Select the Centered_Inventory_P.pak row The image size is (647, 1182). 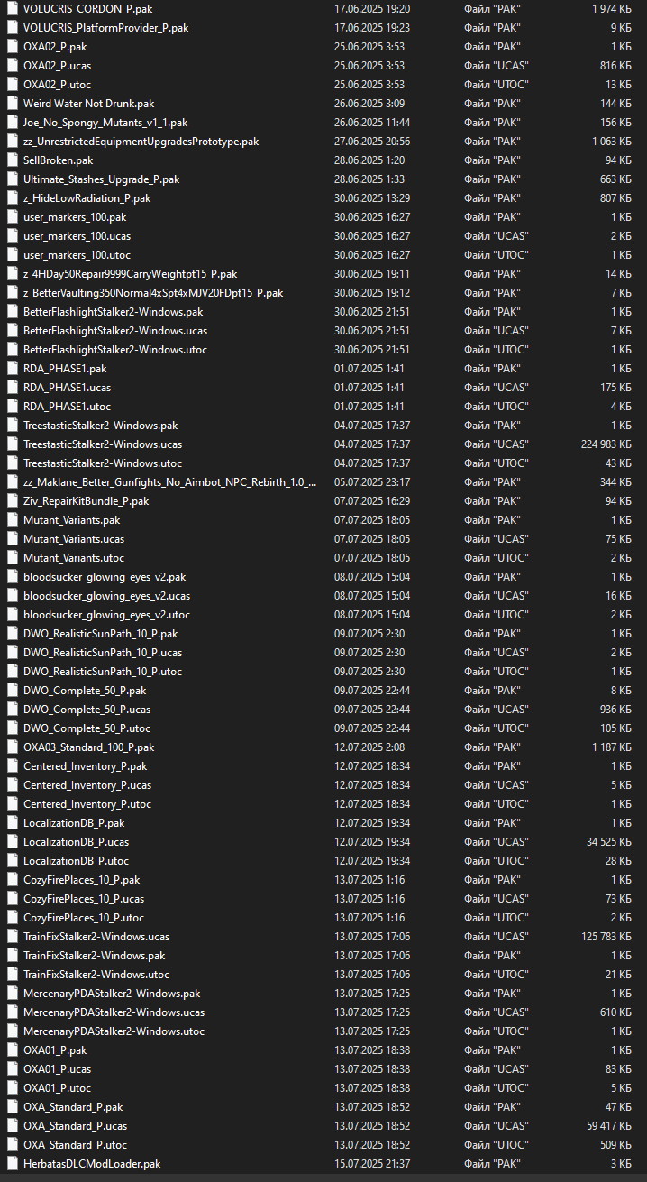pyautogui.click(x=323, y=766)
